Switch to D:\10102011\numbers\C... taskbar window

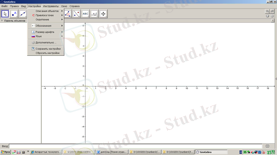[145, 152]
